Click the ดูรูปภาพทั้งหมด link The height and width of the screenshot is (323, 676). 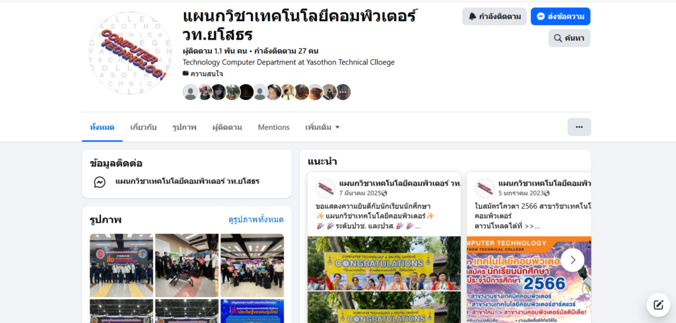point(255,219)
